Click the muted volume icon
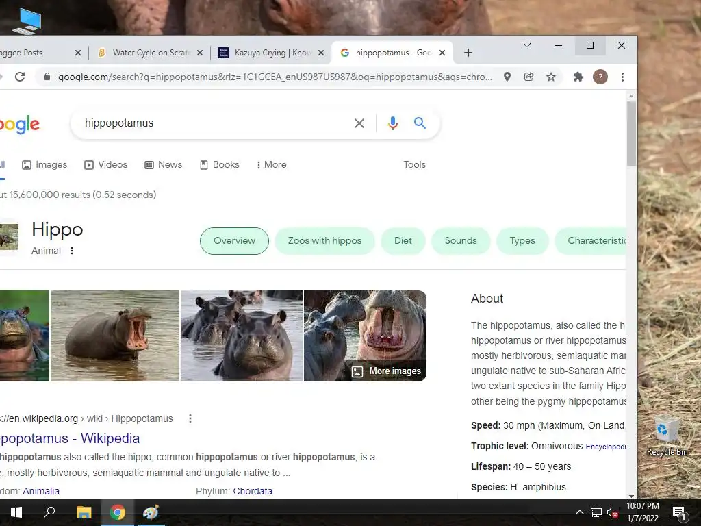 (x=612, y=512)
